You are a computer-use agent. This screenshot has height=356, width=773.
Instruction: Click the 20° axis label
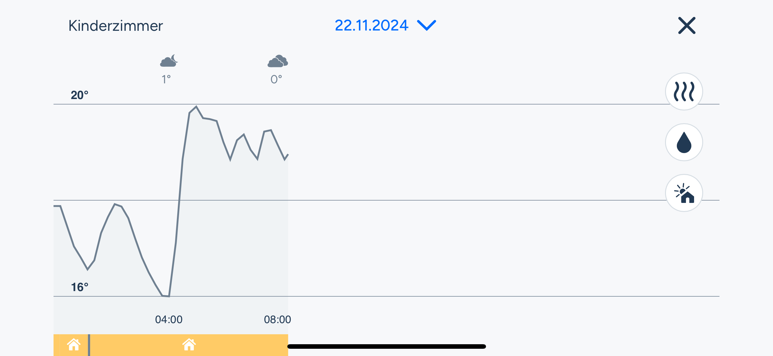point(80,95)
